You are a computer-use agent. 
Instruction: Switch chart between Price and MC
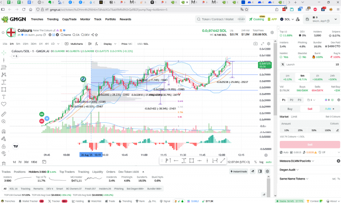coord(127,44)
